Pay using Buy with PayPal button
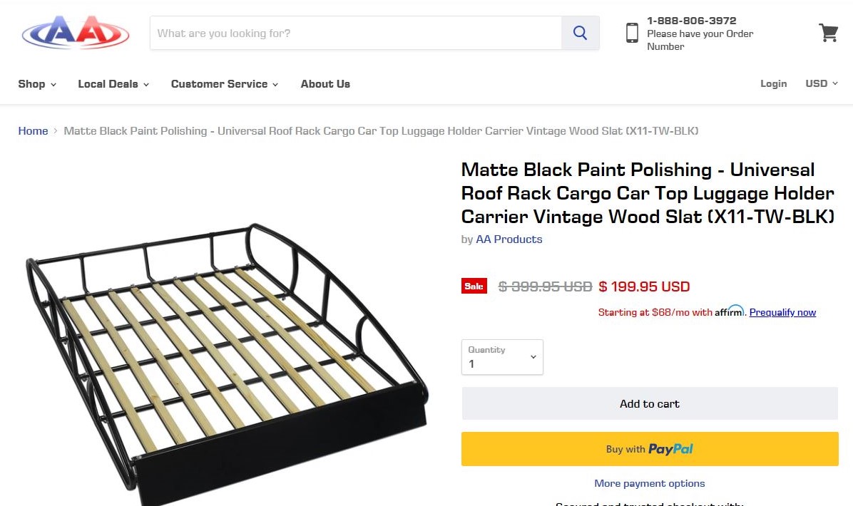 point(649,449)
